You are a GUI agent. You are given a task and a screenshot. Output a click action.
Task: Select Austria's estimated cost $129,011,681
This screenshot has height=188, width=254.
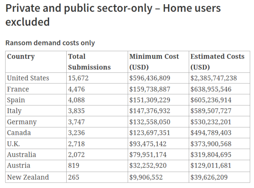(211, 166)
